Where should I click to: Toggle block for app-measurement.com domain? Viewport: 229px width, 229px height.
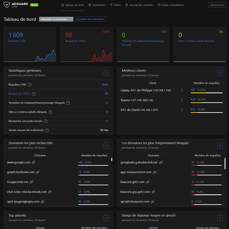(155, 172)
